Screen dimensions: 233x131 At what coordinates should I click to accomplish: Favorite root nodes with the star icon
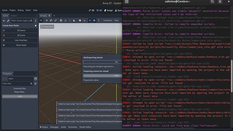pos(36,26)
